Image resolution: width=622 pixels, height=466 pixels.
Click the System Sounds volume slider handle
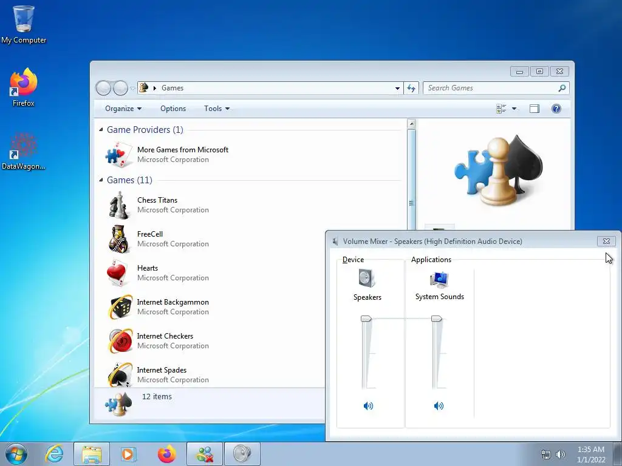click(436, 319)
